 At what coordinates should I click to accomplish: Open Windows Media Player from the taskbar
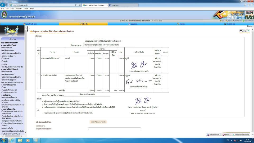[28, 140]
